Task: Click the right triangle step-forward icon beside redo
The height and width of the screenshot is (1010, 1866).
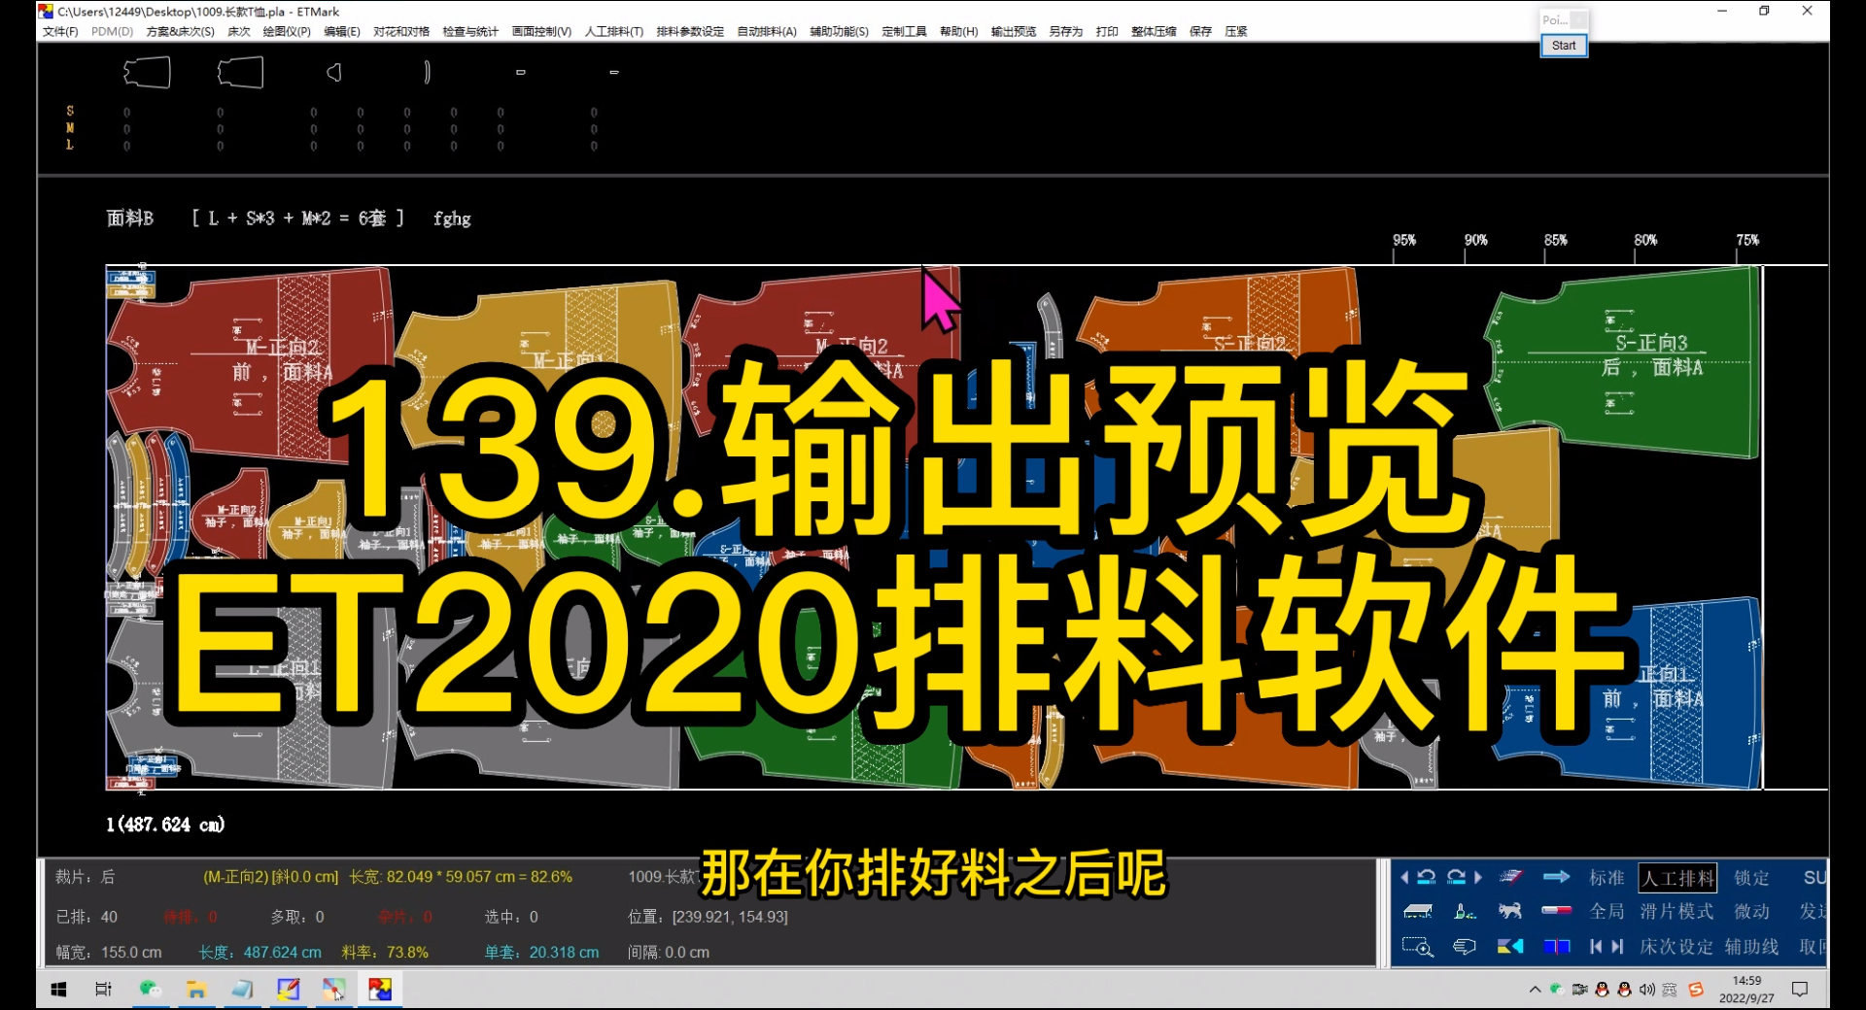Action: [1478, 877]
